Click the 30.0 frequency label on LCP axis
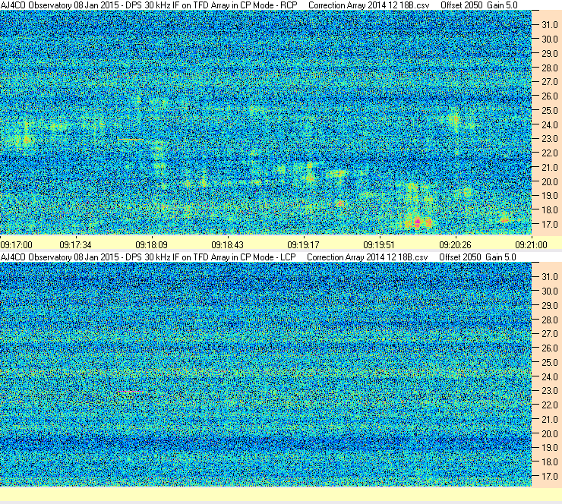Viewport: 562px width, 504px height. (550, 291)
